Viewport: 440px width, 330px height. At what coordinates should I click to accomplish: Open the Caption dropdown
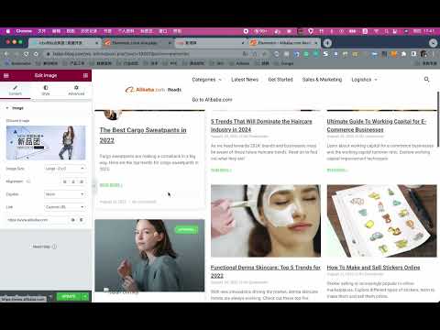coord(65,194)
